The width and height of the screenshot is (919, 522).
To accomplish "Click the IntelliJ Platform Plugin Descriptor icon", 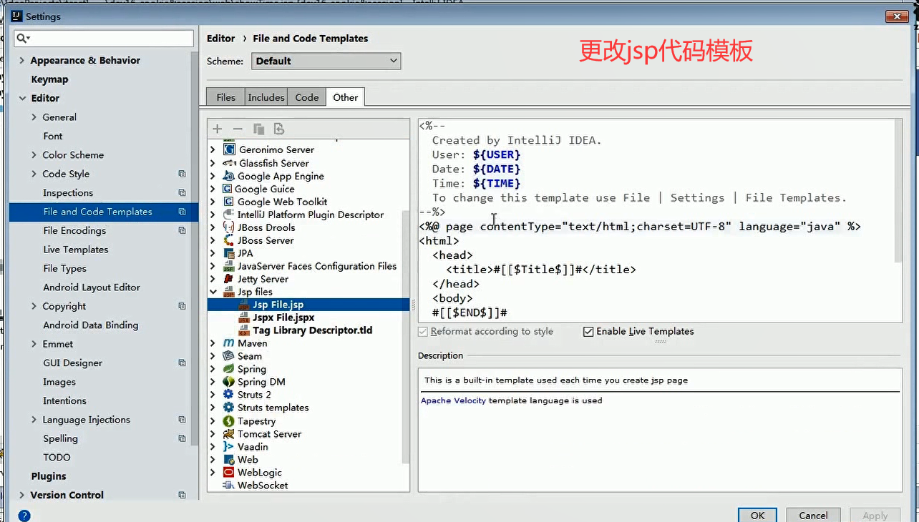I will (x=229, y=215).
